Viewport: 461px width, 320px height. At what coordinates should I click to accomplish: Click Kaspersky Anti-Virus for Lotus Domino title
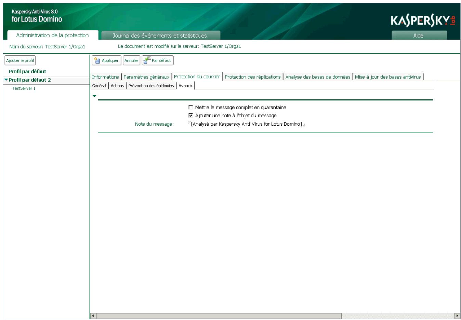[37, 16]
